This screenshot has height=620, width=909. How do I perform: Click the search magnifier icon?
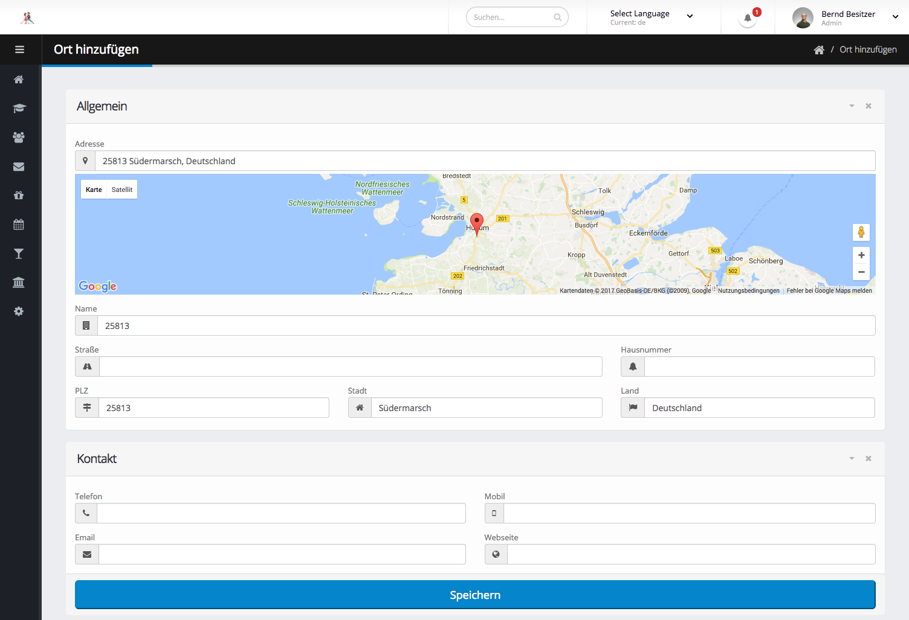557,18
